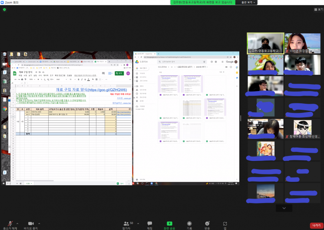This screenshot has width=324, height=230.
Task: Click the green encryption shield icon
Action: 4,9
